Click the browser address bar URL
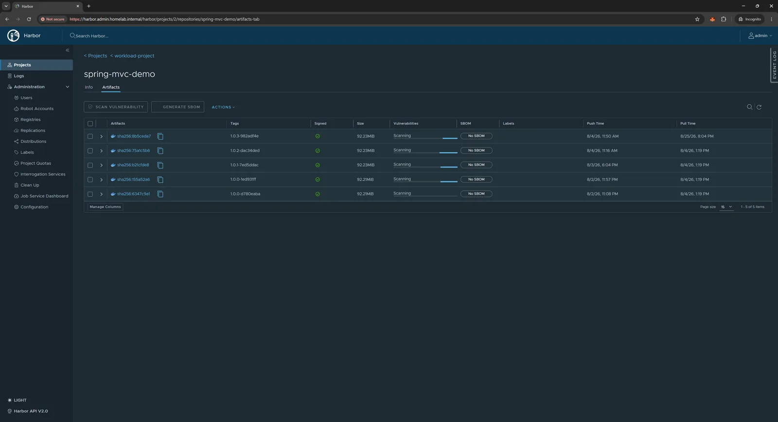 [x=164, y=19]
